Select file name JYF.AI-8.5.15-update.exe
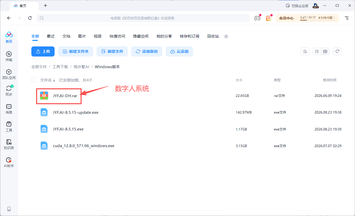This screenshot has width=355, height=216. click(x=76, y=112)
